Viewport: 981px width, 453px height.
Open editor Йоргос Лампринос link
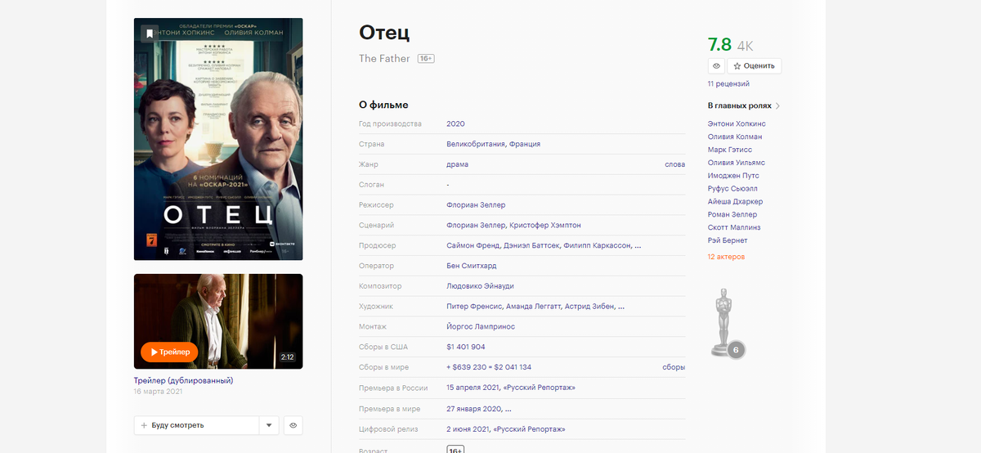pos(481,326)
